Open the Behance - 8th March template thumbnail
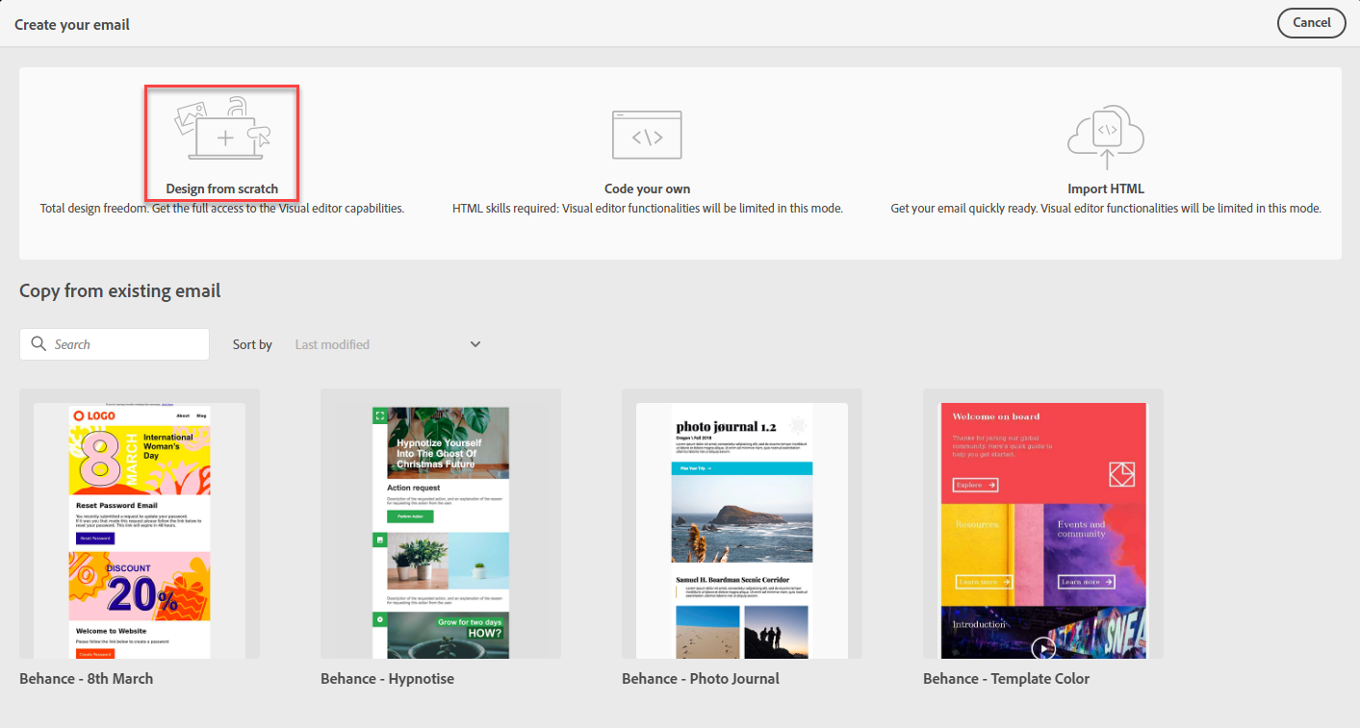 coord(140,524)
